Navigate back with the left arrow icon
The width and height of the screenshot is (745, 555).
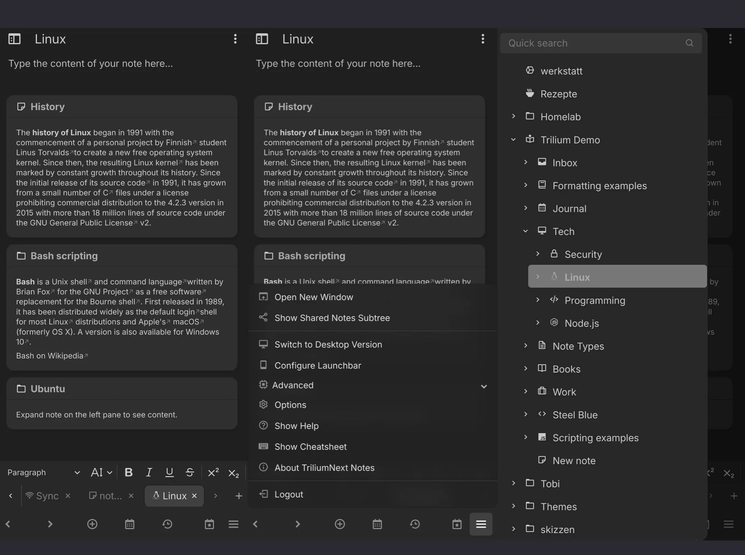coord(8,524)
